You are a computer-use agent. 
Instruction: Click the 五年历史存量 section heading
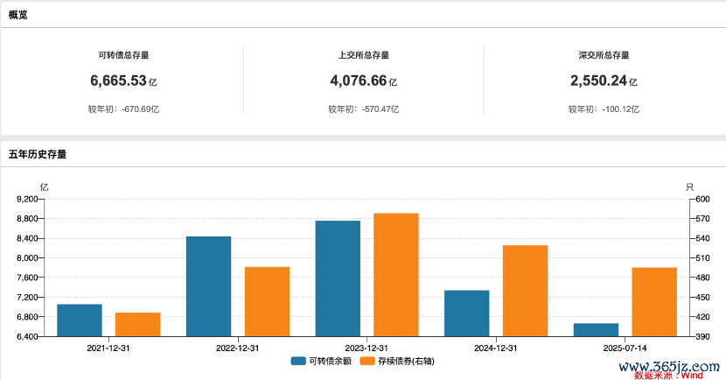38,154
